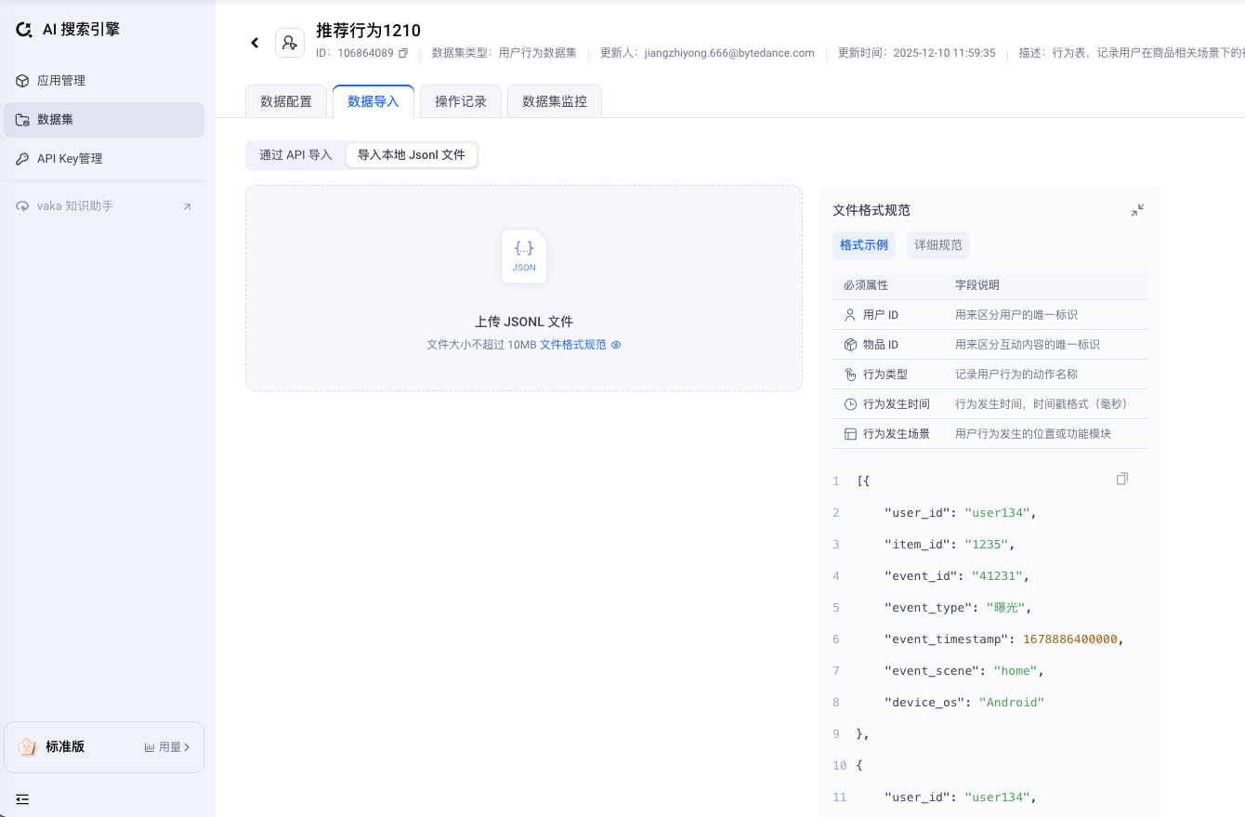Show the 详细规范 view
Viewport: 1245px width, 817px height.
coord(938,245)
